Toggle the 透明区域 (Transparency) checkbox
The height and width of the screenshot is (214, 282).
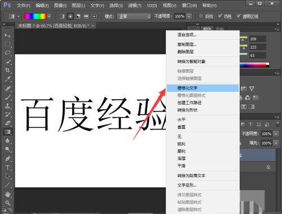(x=239, y=16)
